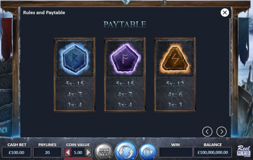The height and width of the screenshot is (160, 253).
Task: Select the blue hexagon rune symbol
Action: (75, 59)
